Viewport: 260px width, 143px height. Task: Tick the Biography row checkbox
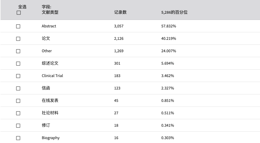tap(18, 138)
